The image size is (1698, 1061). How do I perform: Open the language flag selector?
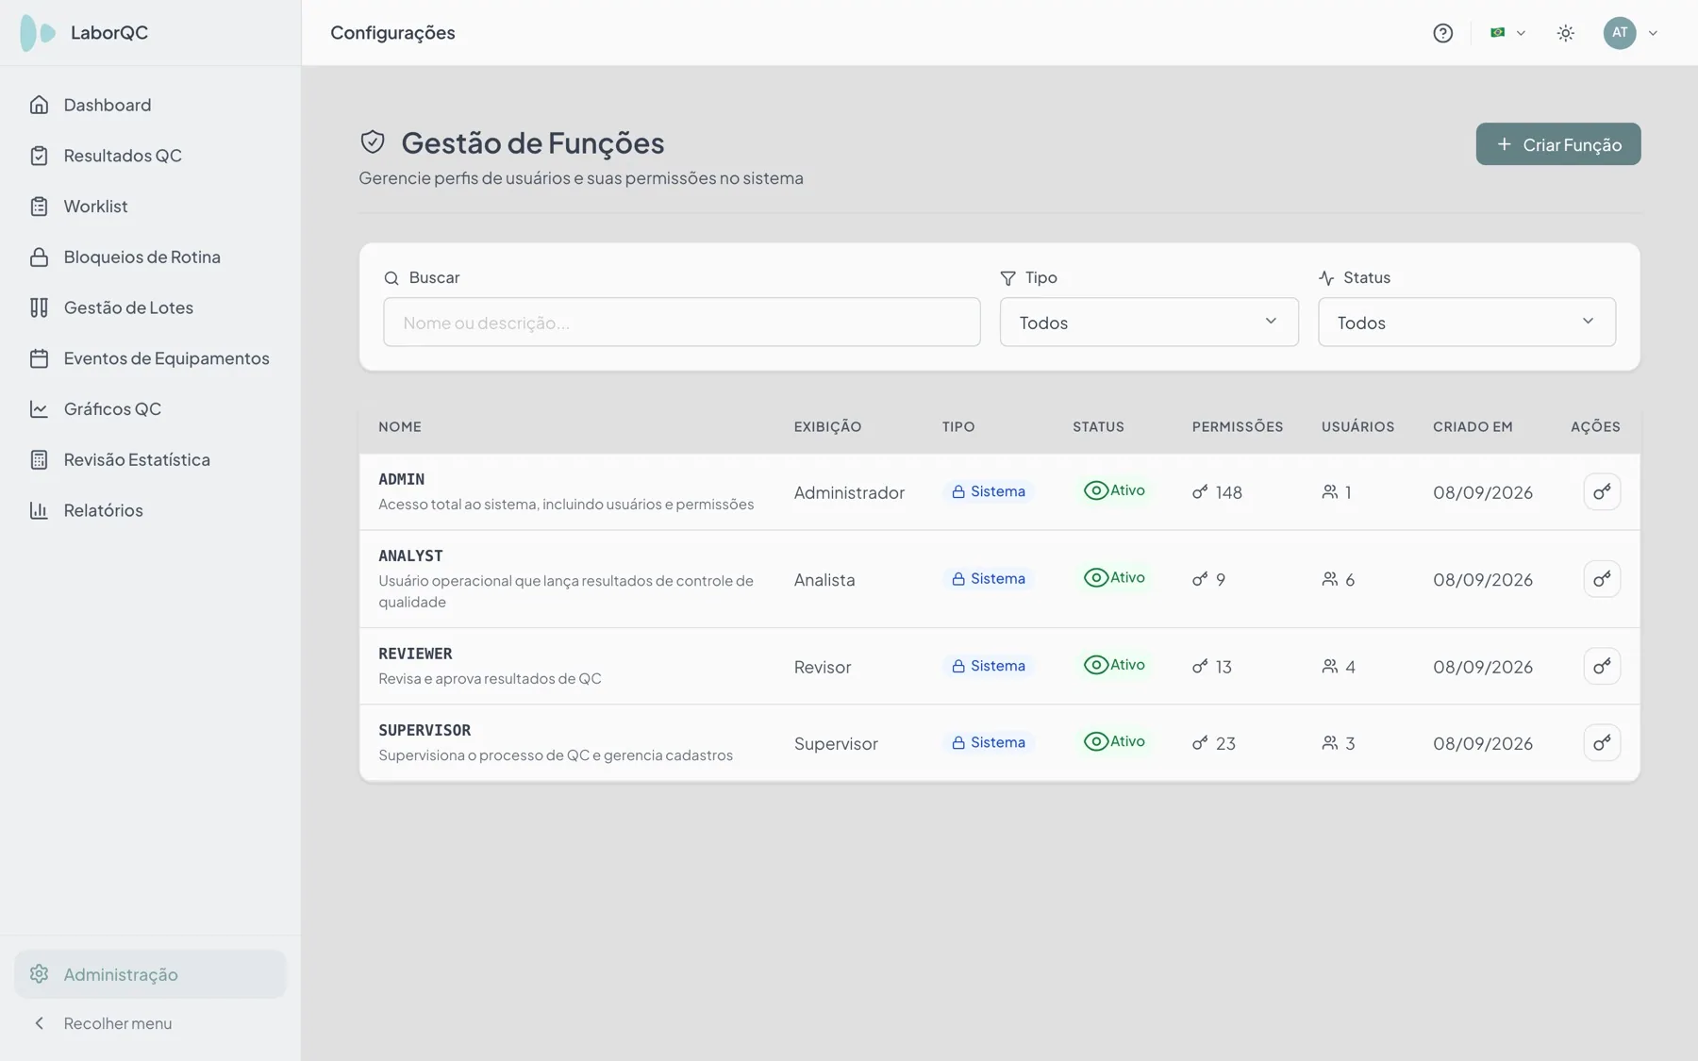pos(1507,33)
